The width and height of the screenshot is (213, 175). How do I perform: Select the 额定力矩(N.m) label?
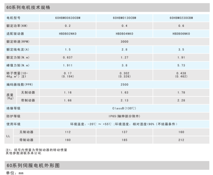click(18, 57)
